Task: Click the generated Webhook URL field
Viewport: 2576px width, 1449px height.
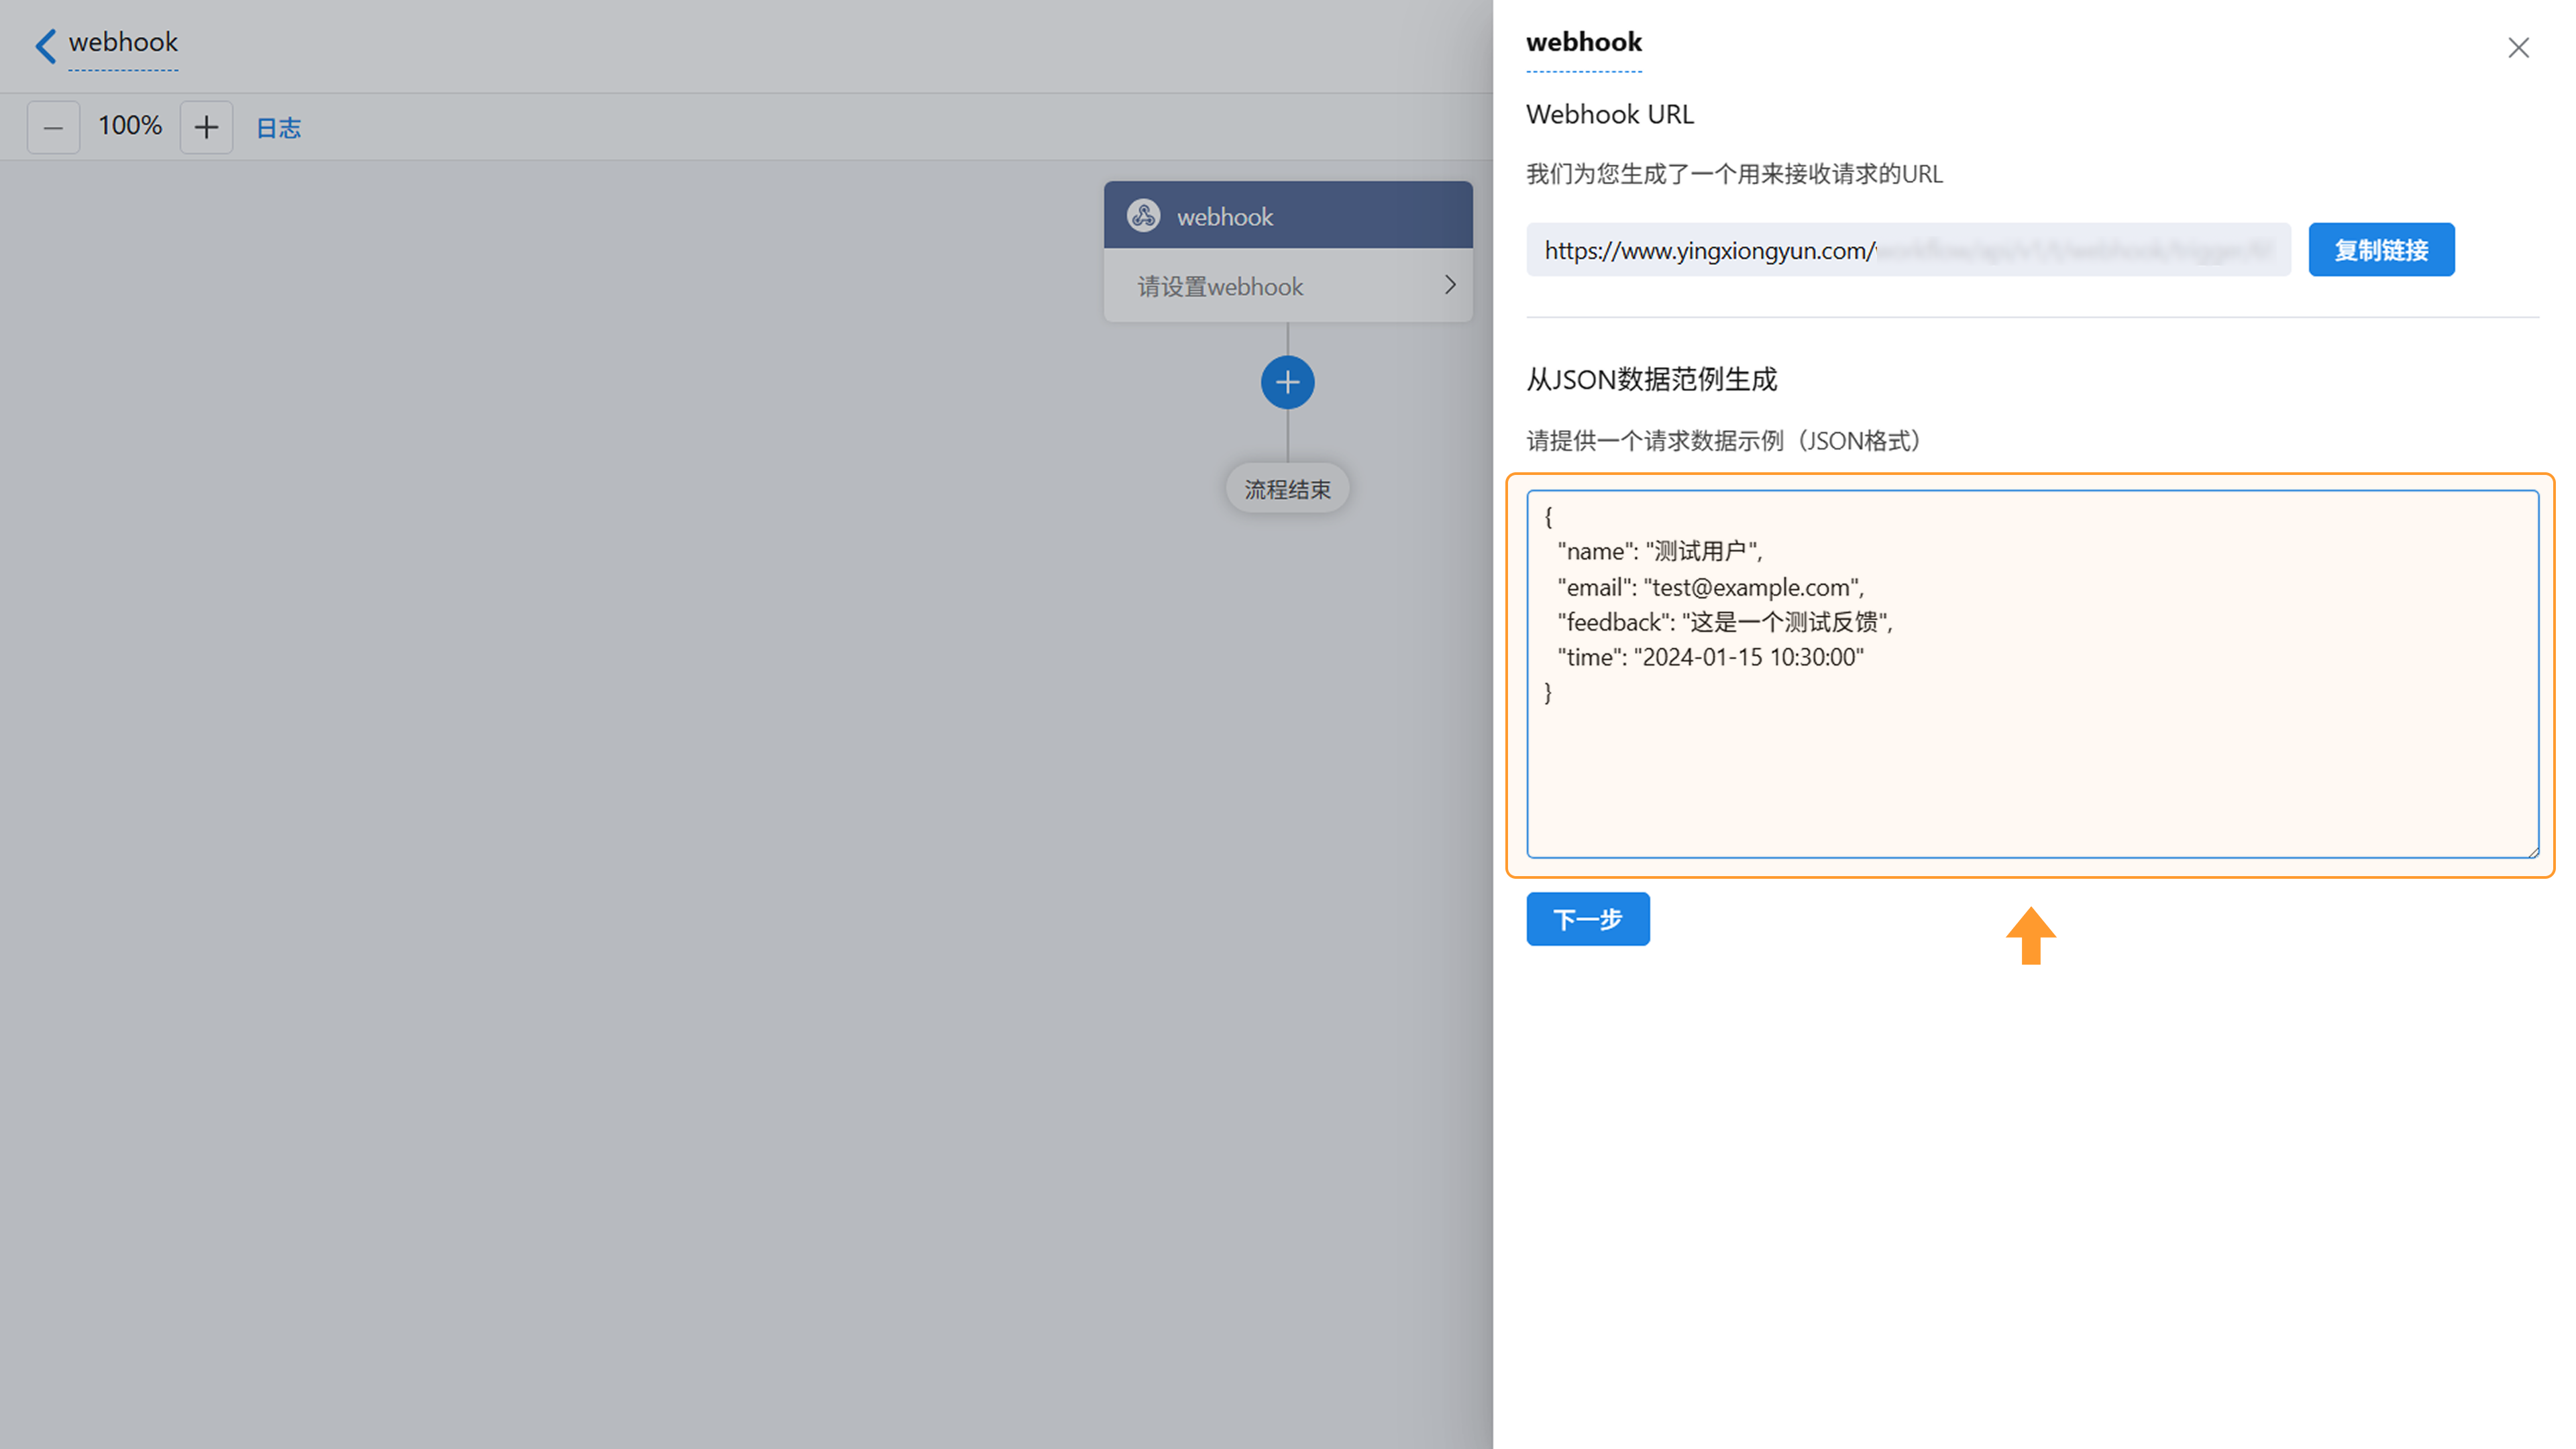Action: (1907, 250)
